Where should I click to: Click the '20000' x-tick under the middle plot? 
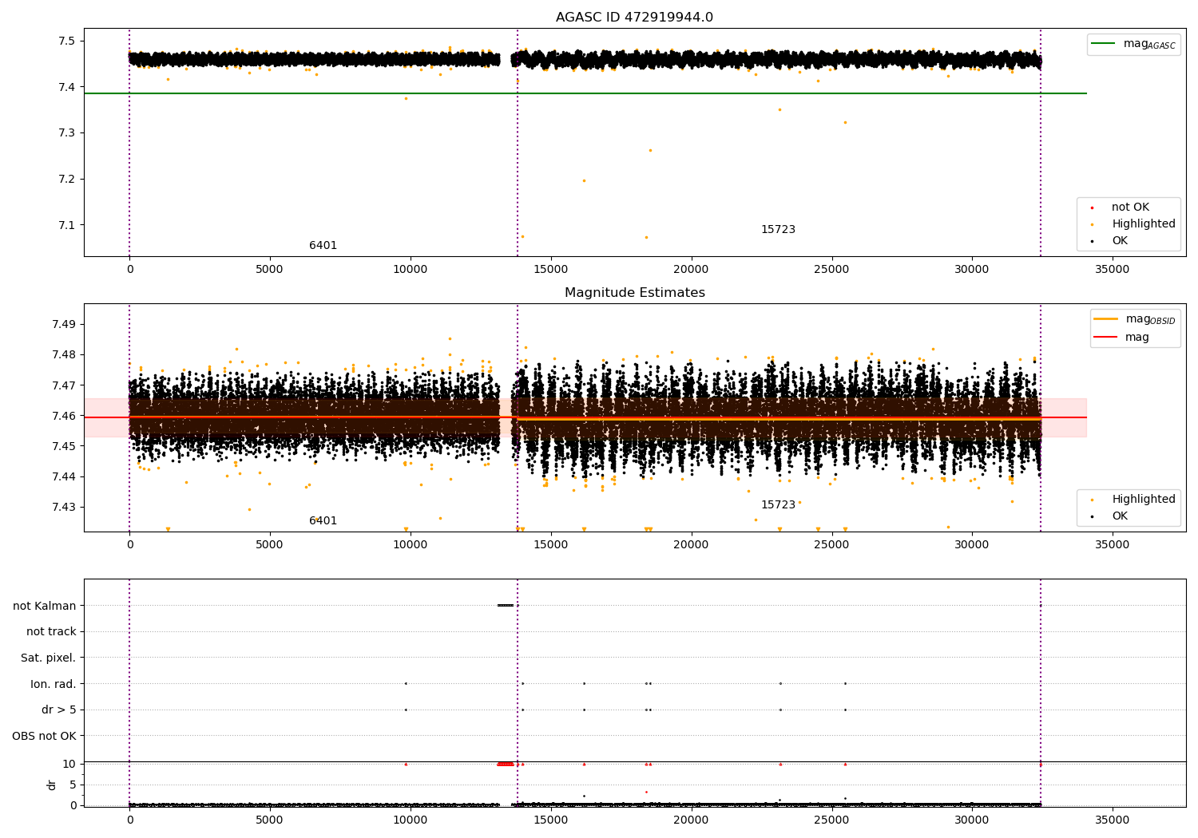coord(691,545)
